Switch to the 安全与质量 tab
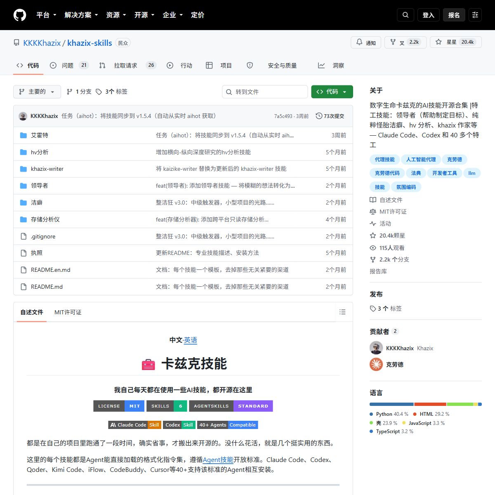This screenshot has height=495, width=495. (272, 65)
